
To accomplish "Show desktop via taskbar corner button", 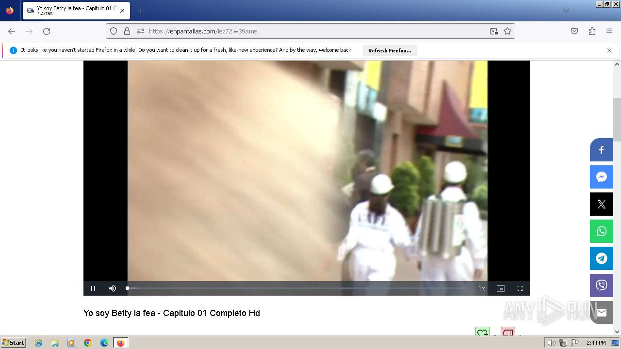I will [615, 343].
